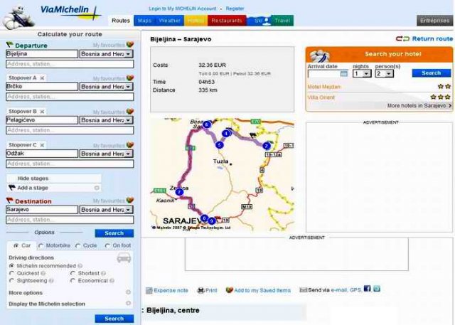Expand More options
Viewport: 455px width, 325px height.
[128, 292]
